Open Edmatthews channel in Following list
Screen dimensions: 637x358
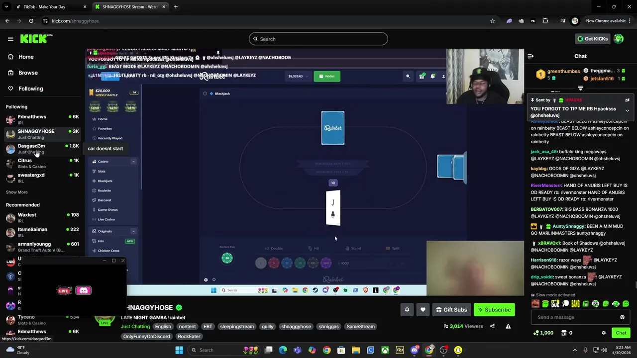click(42, 119)
